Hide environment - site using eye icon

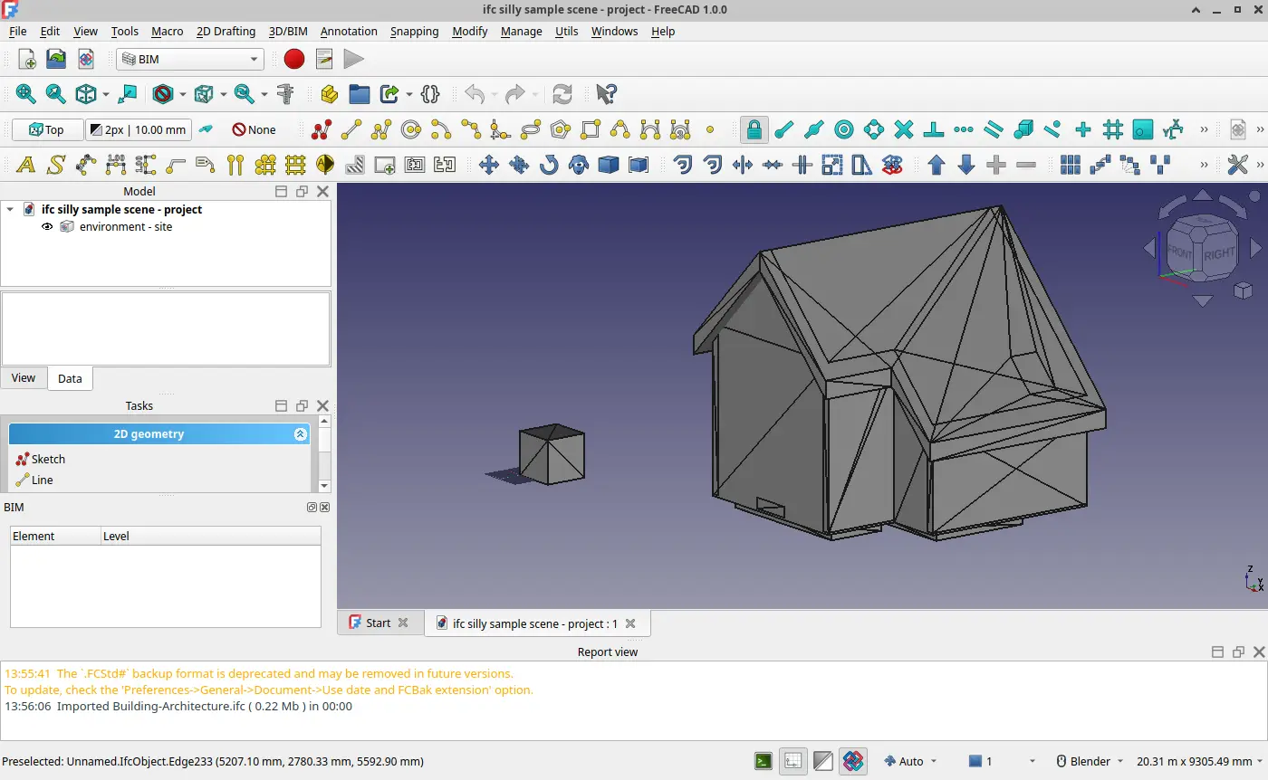point(47,227)
